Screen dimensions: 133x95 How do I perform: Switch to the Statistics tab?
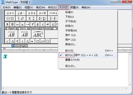tap(35, 28)
